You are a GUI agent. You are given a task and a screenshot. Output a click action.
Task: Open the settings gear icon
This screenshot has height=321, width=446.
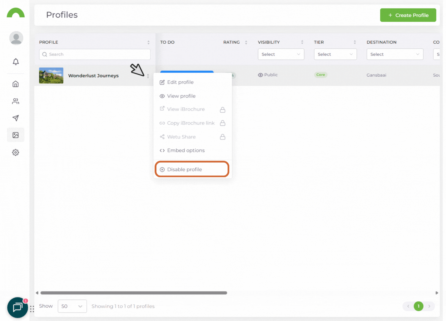click(x=16, y=152)
